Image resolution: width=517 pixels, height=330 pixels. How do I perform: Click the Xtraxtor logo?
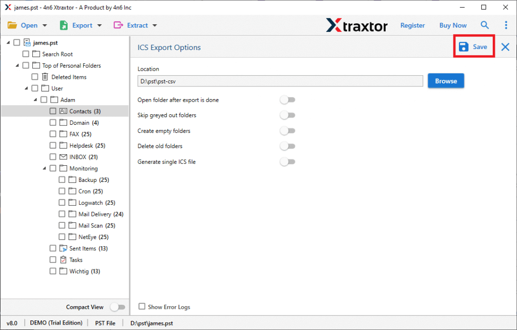[357, 25]
